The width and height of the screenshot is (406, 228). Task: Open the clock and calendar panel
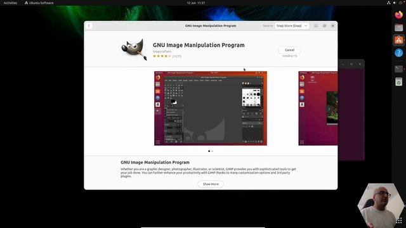click(196, 3)
